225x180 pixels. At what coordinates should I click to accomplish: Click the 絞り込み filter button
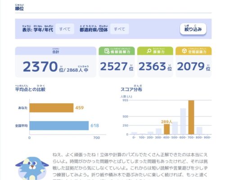coord(193,29)
